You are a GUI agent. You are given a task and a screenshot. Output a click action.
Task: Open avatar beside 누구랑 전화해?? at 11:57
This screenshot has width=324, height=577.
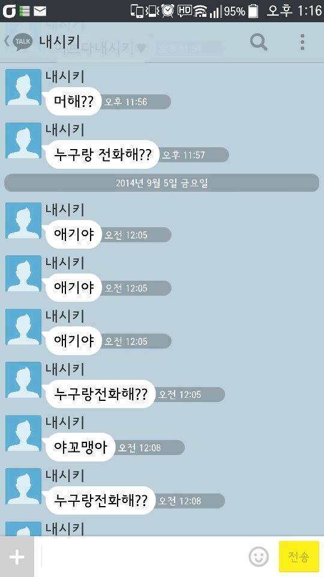tap(23, 141)
